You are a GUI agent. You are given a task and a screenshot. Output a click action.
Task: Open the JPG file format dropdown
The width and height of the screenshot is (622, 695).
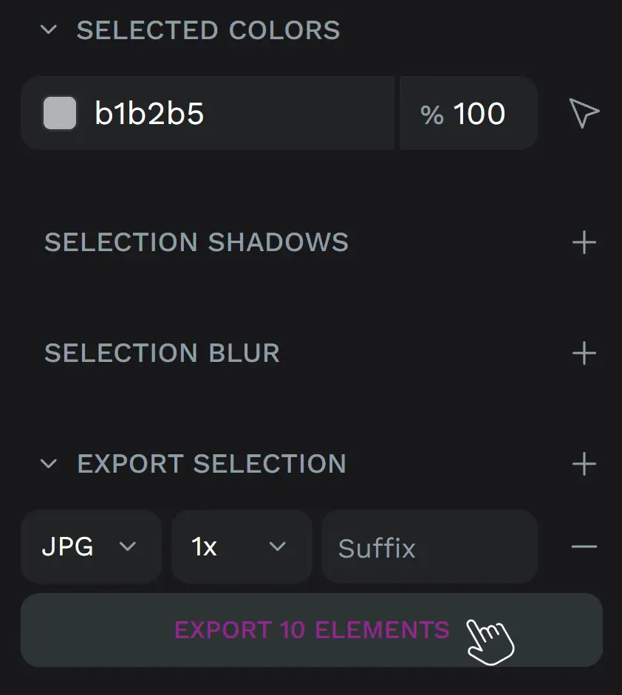click(x=91, y=547)
